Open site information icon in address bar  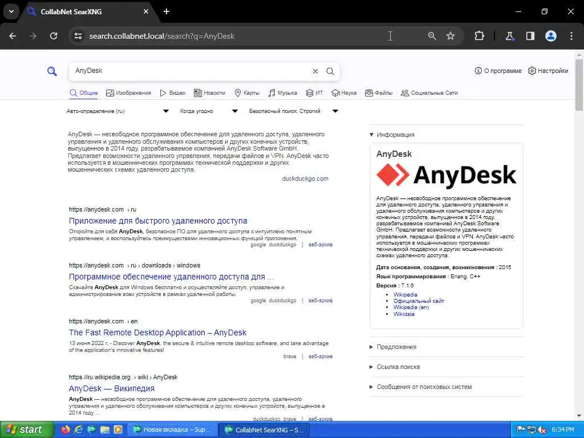(x=78, y=36)
